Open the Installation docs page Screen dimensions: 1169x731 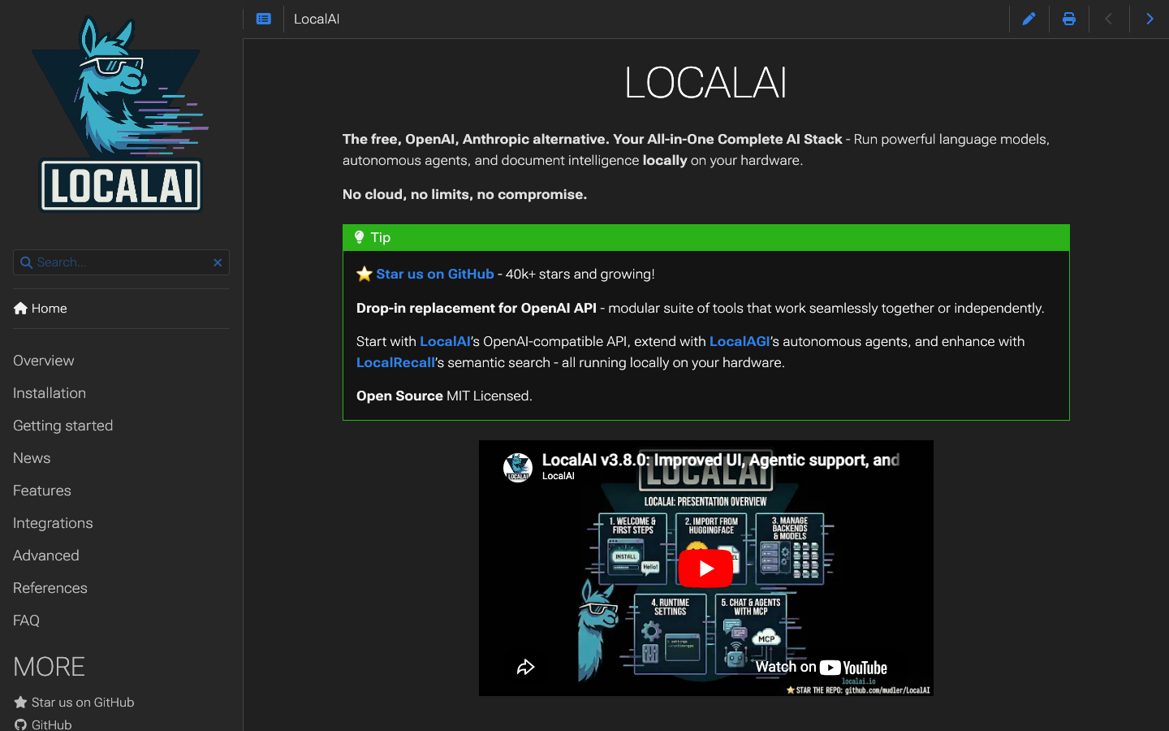click(x=49, y=393)
